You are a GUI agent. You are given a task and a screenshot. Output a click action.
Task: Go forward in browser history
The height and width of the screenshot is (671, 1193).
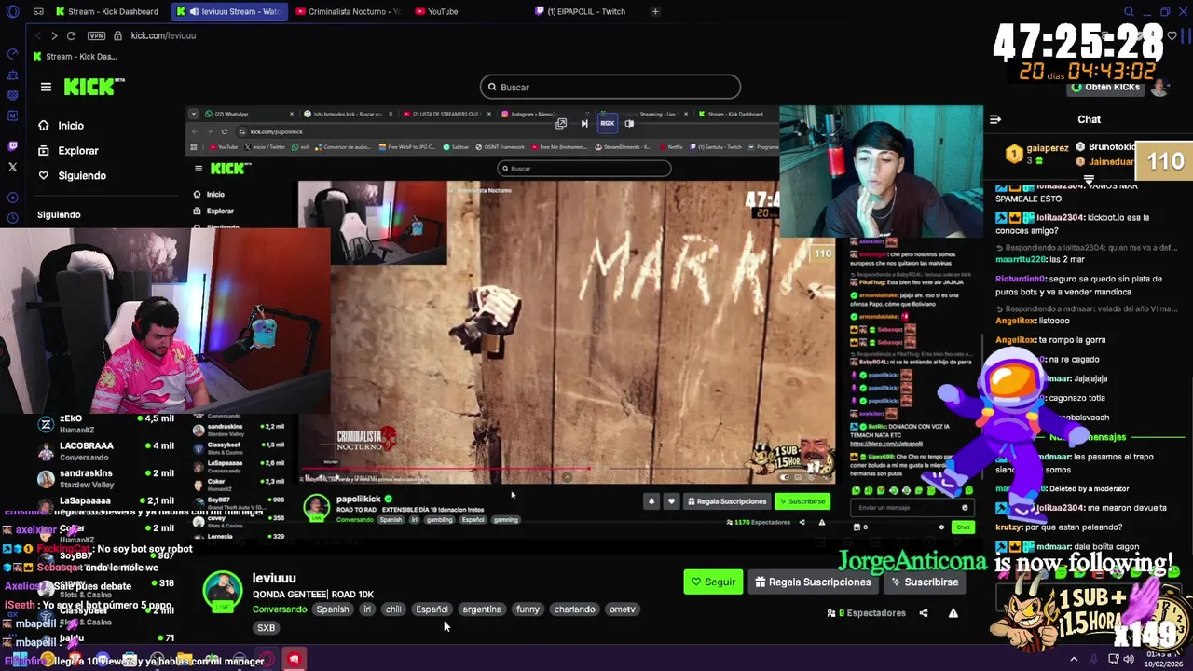(x=54, y=35)
